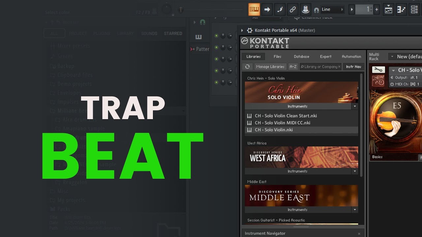Expand the arrow left of Kontakt Portable title
The height and width of the screenshot is (237, 422).
pyautogui.click(x=242, y=30)
